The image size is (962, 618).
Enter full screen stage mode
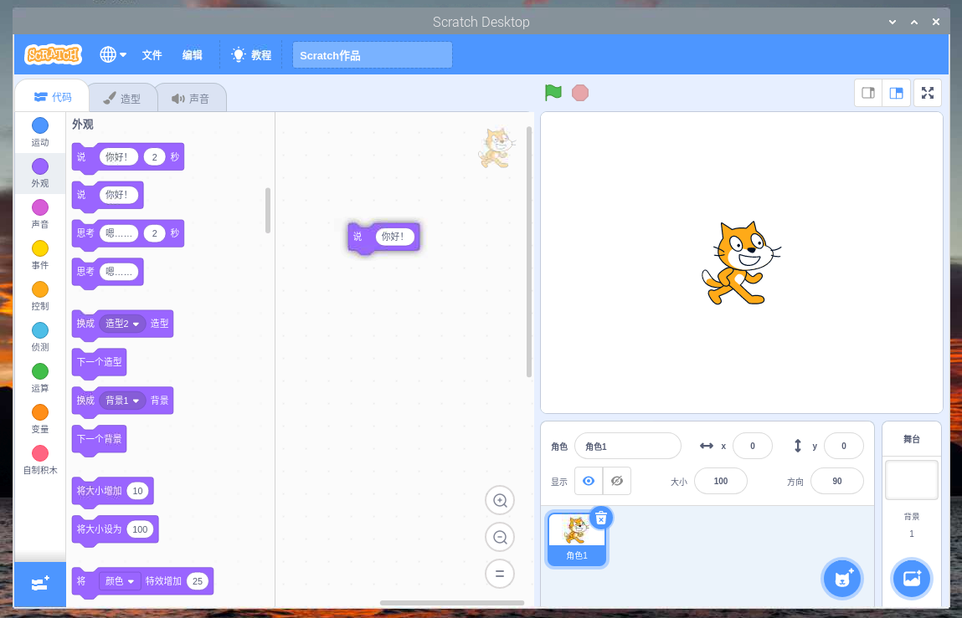928,93
